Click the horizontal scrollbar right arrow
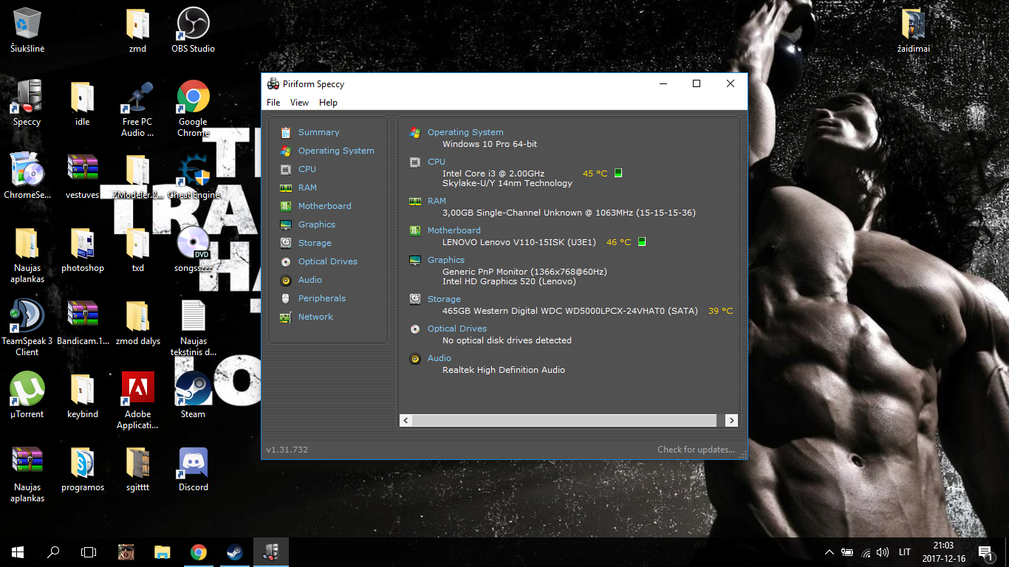1009x567 pixels. (731, 420)
